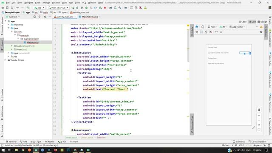
Task: Expand the com (androidTest) folder
Action: coord(11,46)
